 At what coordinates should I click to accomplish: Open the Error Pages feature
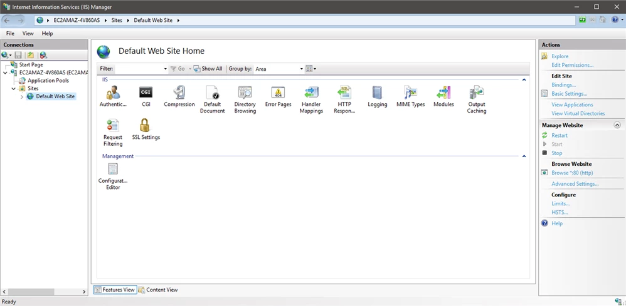coord(278,97)
